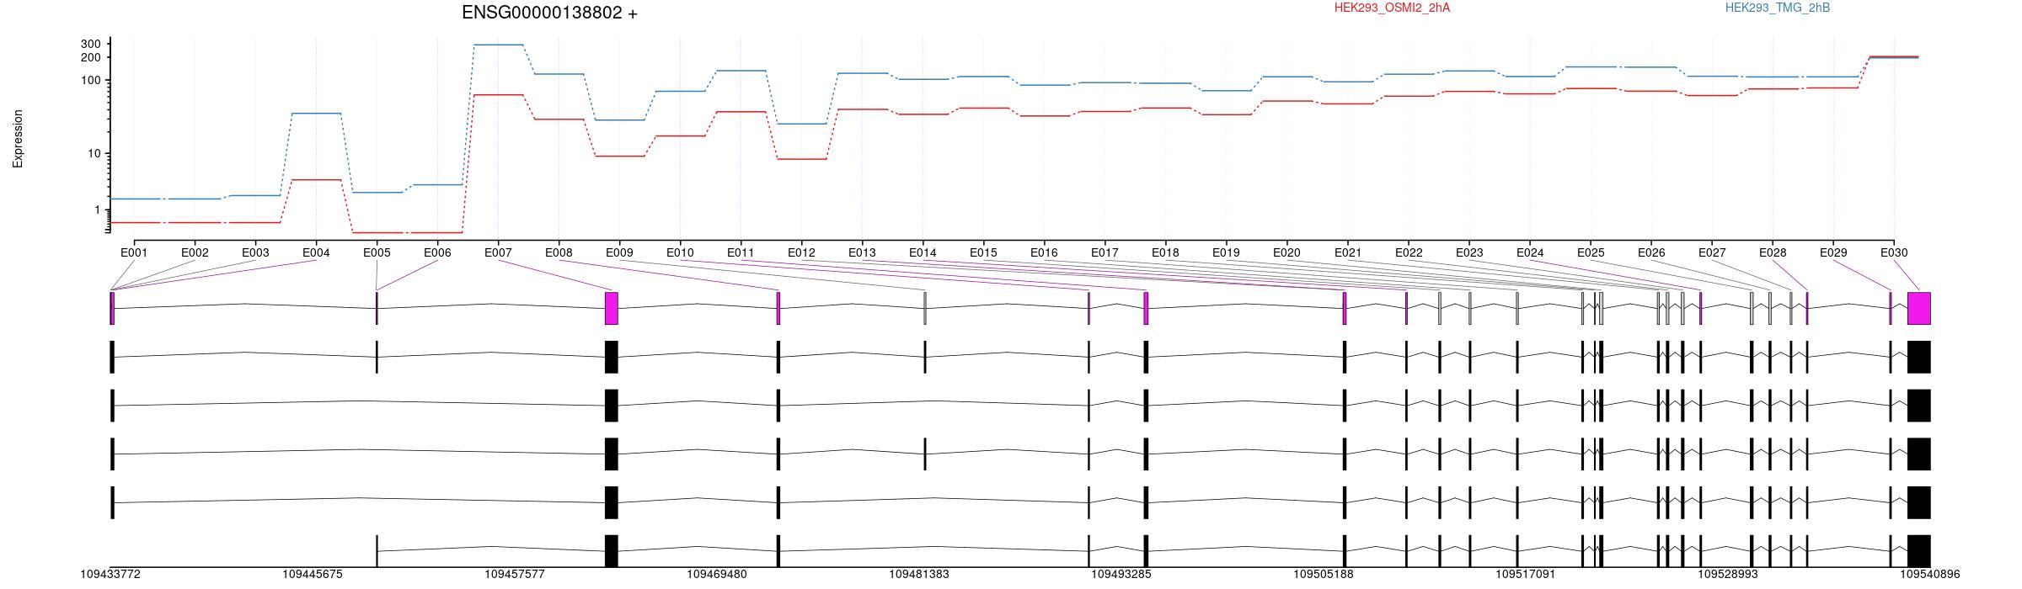Click exon label E009

[x=619, y=252]
